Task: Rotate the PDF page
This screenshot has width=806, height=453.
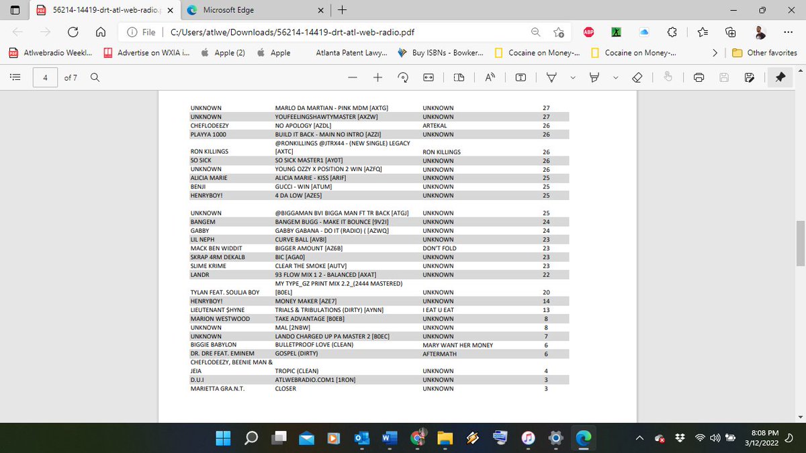Action: click(403, 78)
